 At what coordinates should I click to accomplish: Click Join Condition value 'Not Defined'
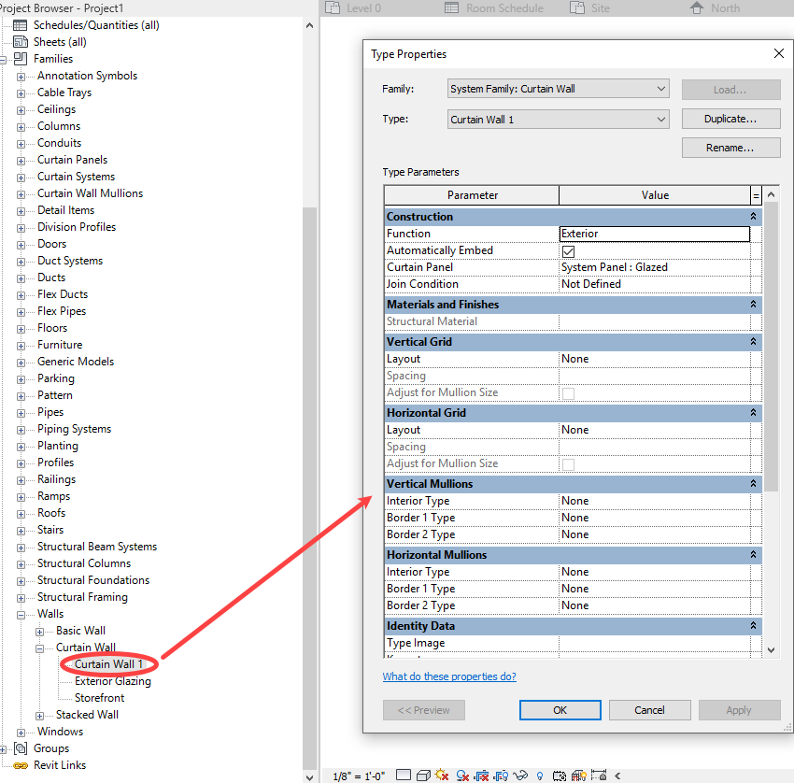655,284
